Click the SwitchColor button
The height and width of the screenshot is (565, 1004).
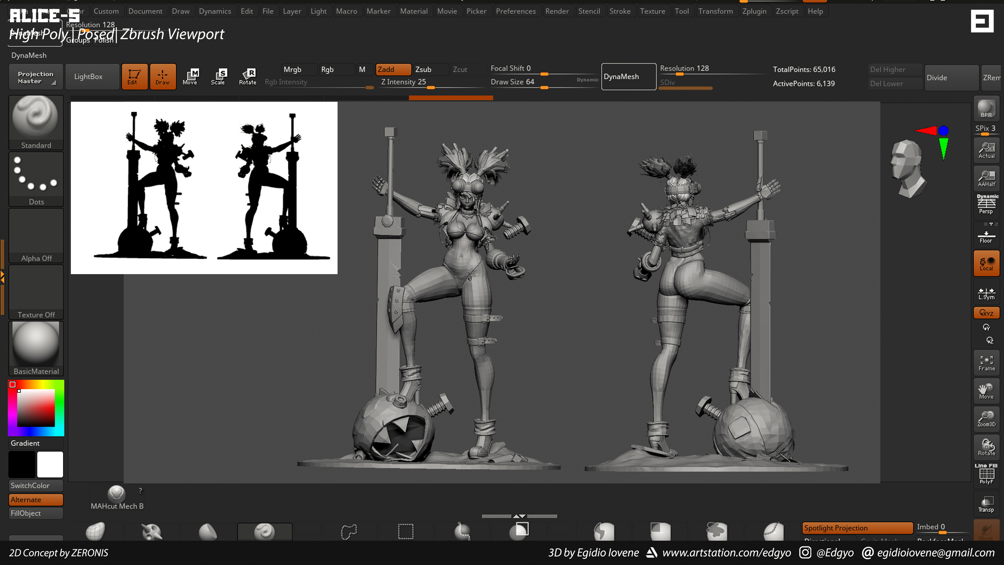36,485
